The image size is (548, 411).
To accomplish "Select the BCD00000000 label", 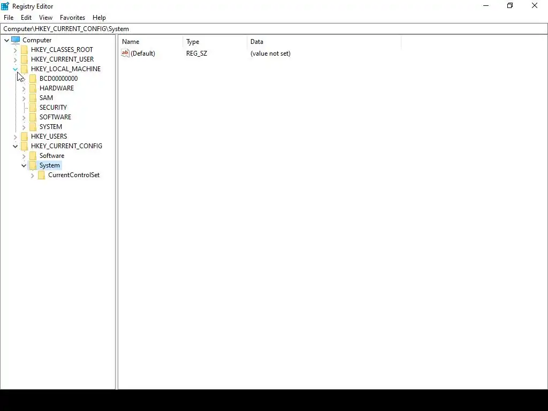I will pyautogui.click(x=58, y=79).
